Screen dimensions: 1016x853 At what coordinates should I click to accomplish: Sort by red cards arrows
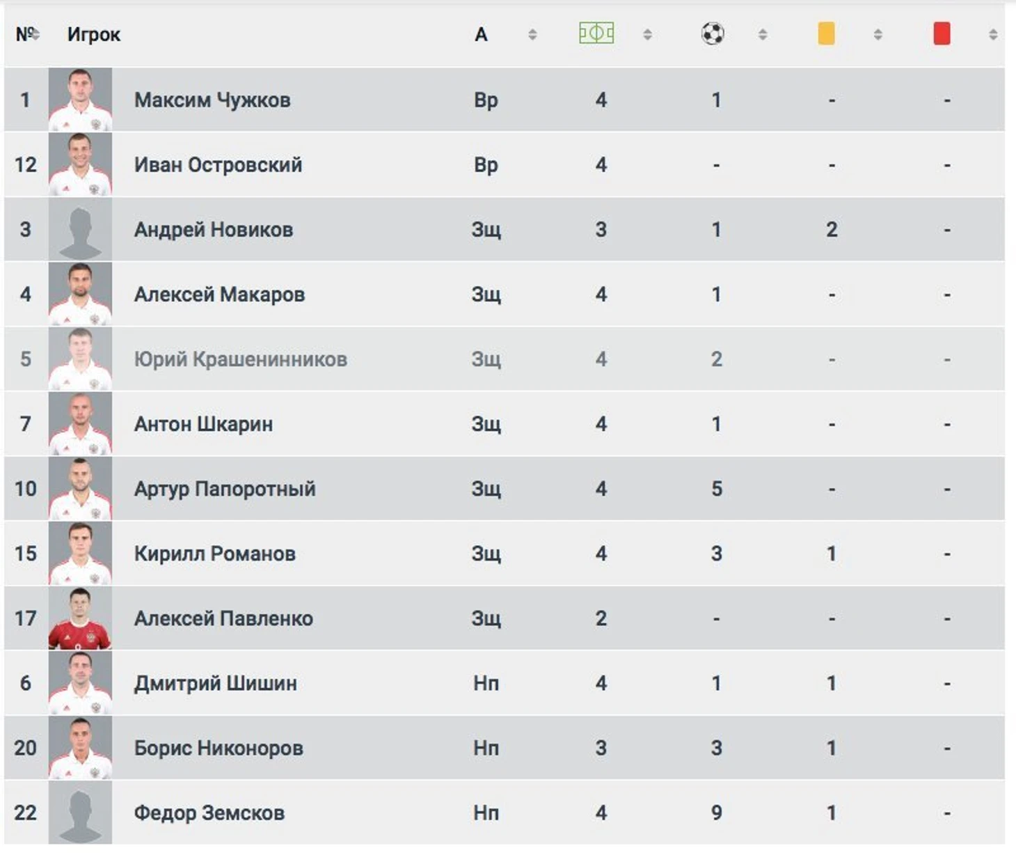pos(993,34)
